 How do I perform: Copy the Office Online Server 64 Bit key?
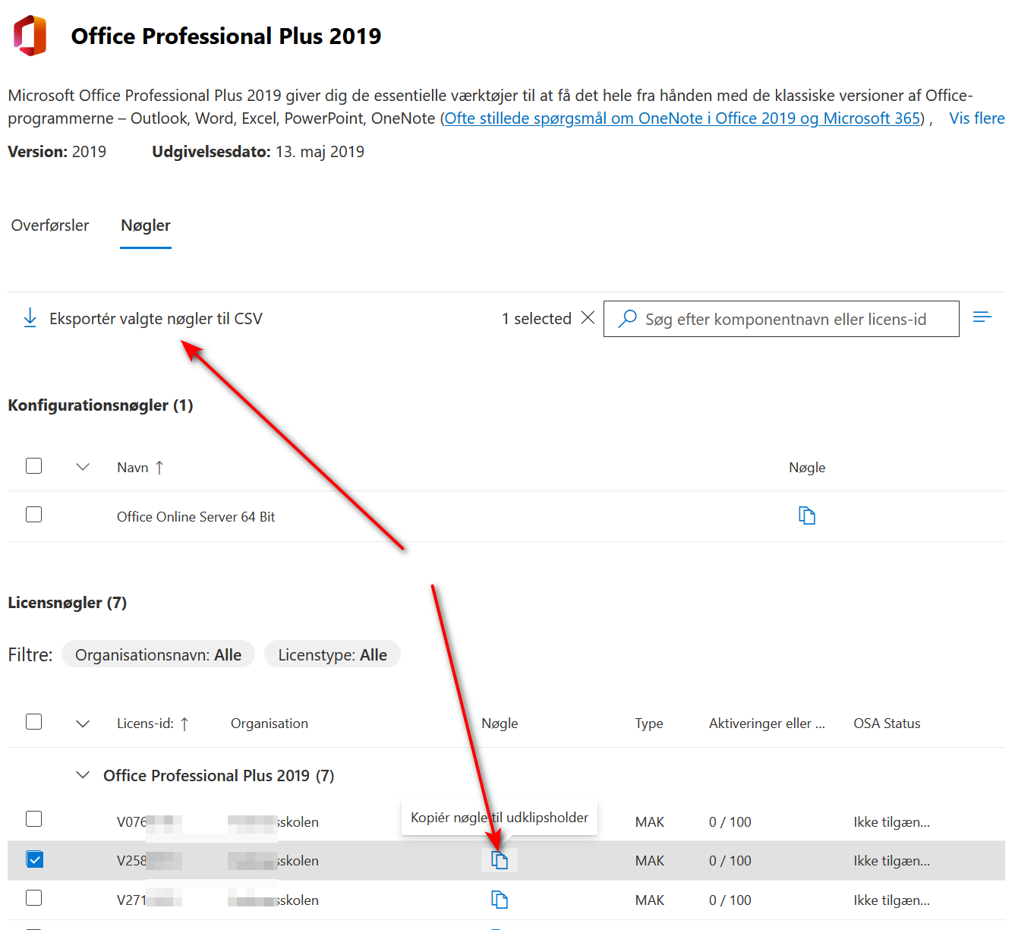click(807, 515)
